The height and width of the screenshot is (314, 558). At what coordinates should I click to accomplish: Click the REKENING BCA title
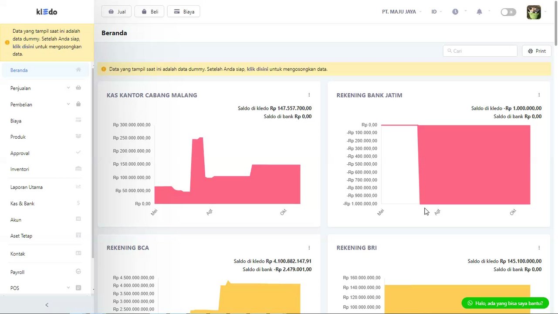128,248
